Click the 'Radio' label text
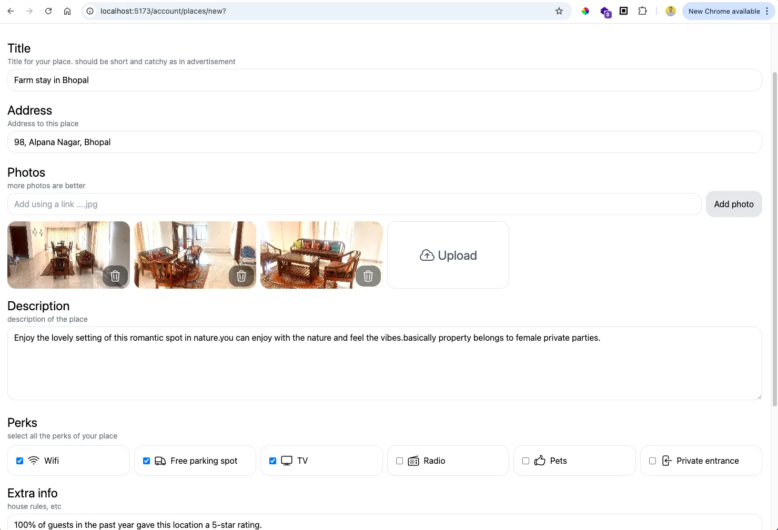Screen dimensions: 778x530 [x=435, y=461]
